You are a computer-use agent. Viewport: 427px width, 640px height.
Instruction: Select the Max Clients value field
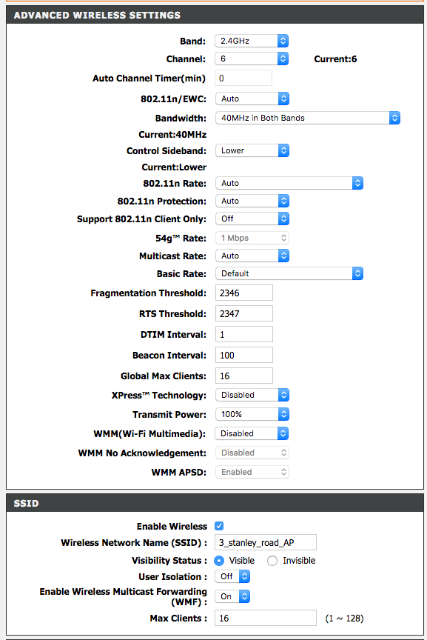(265, 617)
